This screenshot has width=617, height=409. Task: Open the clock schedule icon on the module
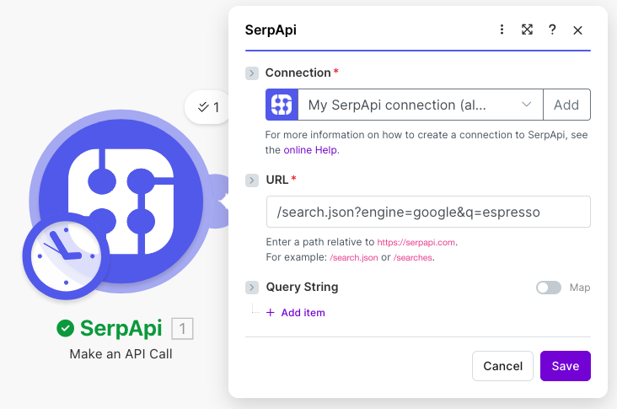66,256
